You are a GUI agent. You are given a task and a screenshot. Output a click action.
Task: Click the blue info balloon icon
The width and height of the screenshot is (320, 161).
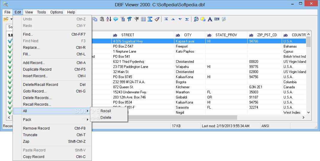tap(116, 19)
